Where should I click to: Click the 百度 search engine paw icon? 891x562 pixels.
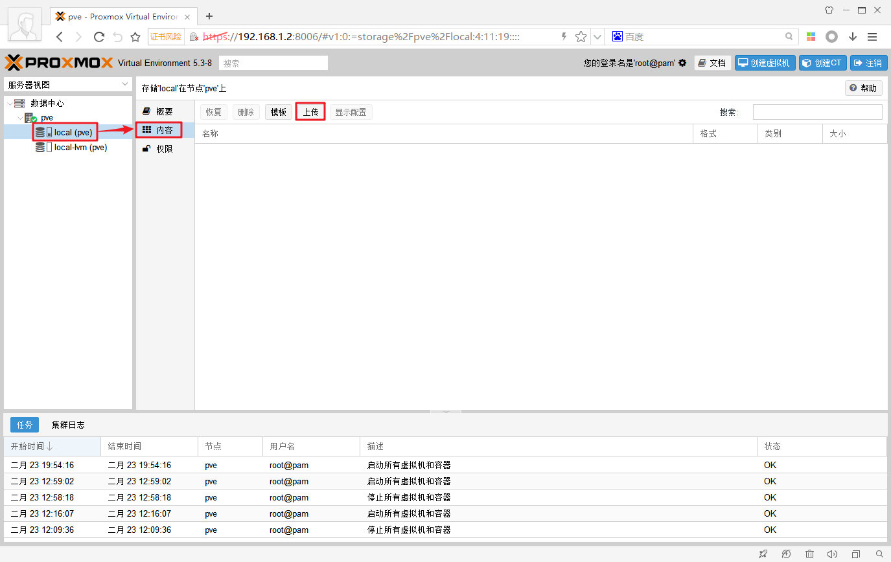(x=618, y=37)
